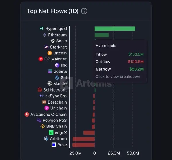Screen dimensions: 172x160
Task: Click the OP Mainnet red logo icon
Action: click(41, 59)
